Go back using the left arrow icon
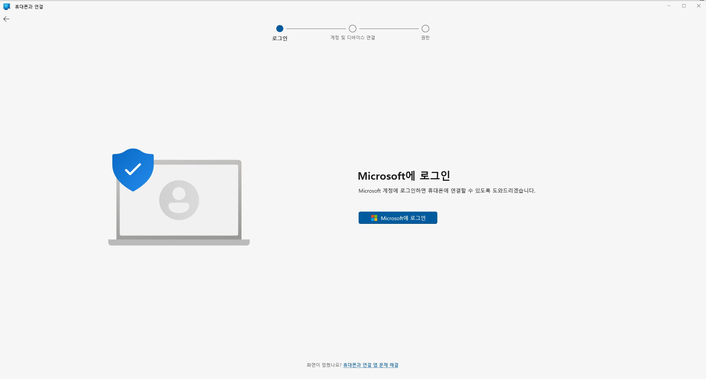The width and height of the screenshot is (706, 379). click(6, 19)
